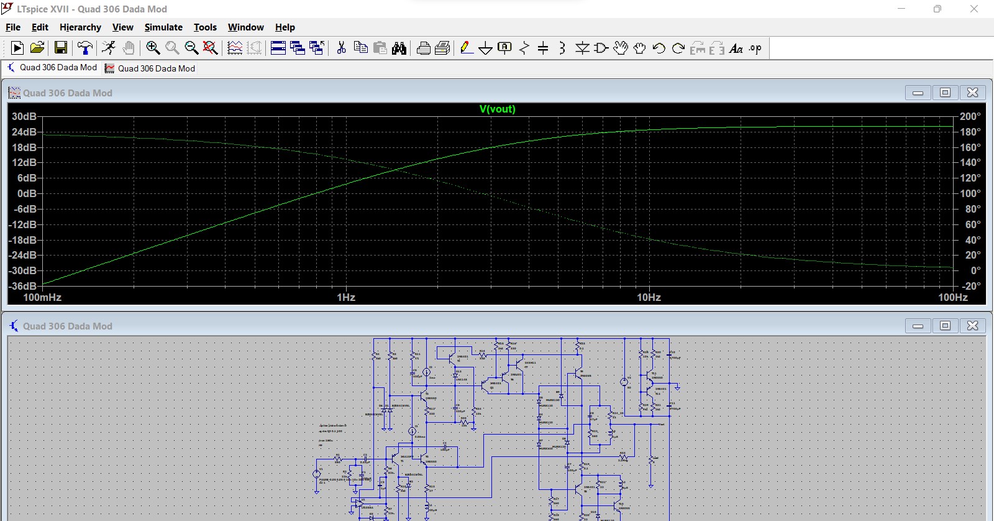Select the Inductor component tool
Screen dimensions: 994x521
tap(562, 48)
